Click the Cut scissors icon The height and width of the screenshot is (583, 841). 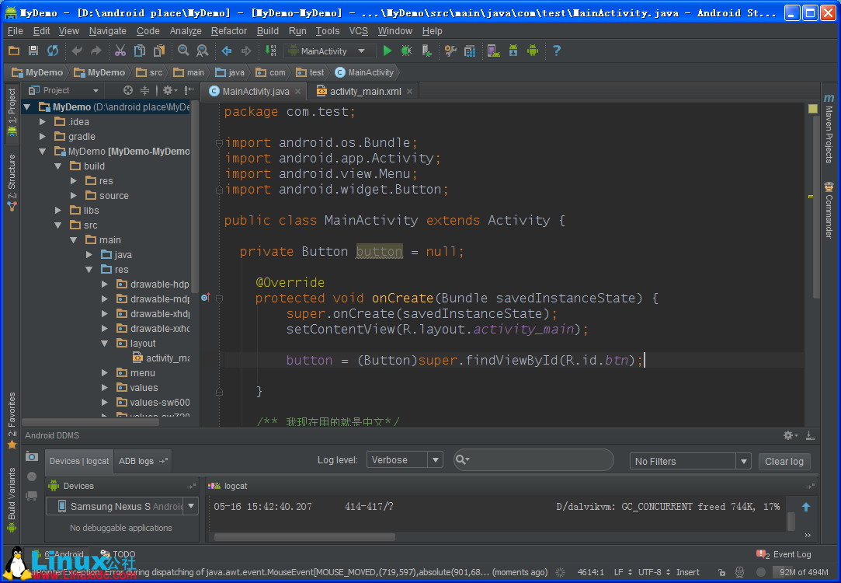[120, 51]
